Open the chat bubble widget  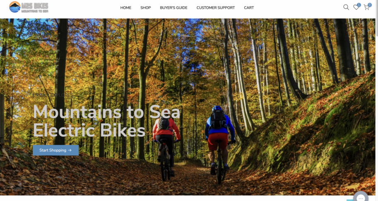tap(361, 197)
